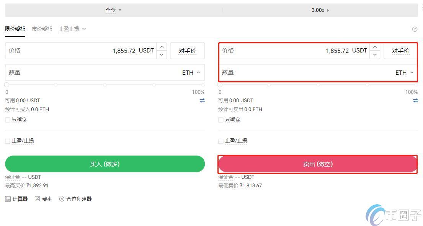Open the position builder (仓位创建器)
The height and width of the screenshot is (226, 423).
pyautogui.click(x=75, y=199)
